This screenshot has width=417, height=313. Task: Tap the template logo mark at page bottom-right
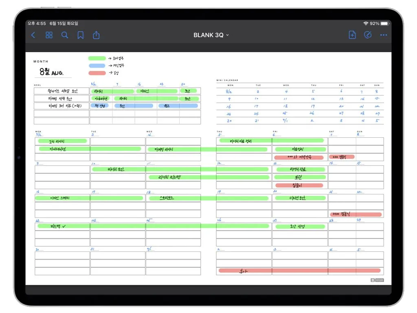(377, 280)
